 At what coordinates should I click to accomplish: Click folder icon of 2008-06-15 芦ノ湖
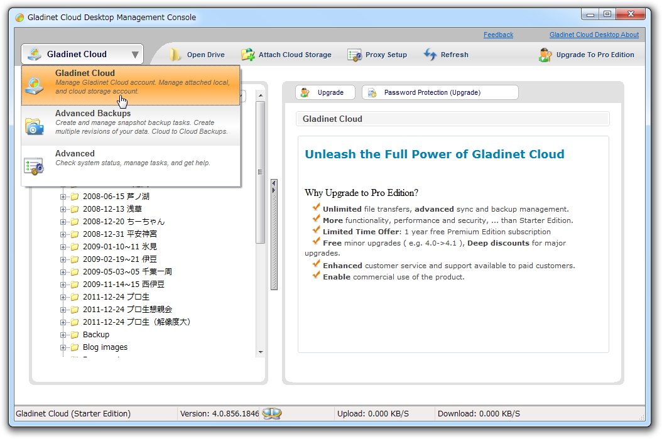click(x=75, y=197)
